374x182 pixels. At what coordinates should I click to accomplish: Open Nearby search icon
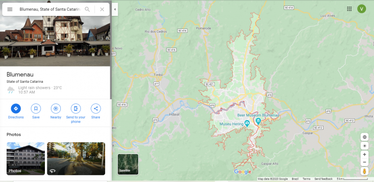[56, 109]
